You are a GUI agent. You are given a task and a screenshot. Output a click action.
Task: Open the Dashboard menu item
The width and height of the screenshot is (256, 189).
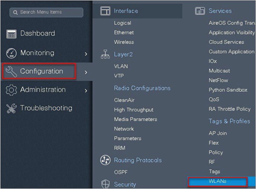[x=38, y=33]
